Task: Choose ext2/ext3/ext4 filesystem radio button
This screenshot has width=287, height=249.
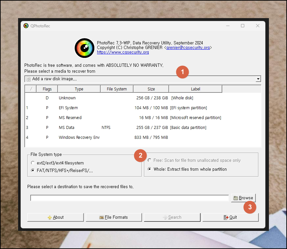Action: tap(33, 163)
